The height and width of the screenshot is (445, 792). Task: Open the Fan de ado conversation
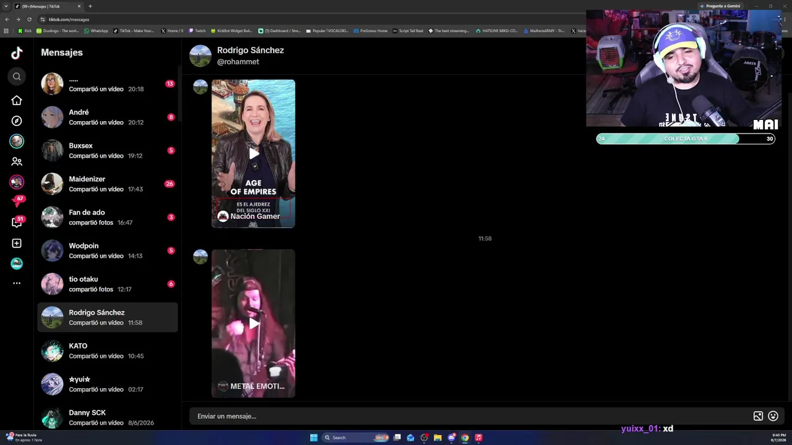point(108,217)
